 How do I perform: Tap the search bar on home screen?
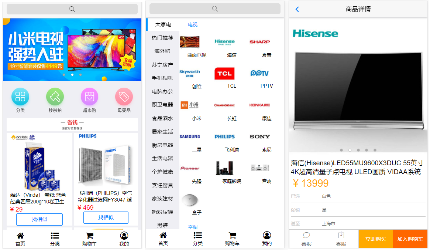tap(72, 9)
